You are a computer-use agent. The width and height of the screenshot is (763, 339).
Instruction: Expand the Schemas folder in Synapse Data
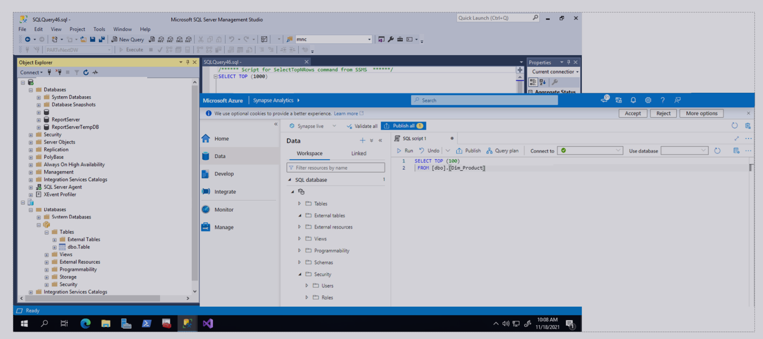click(299, 262)
